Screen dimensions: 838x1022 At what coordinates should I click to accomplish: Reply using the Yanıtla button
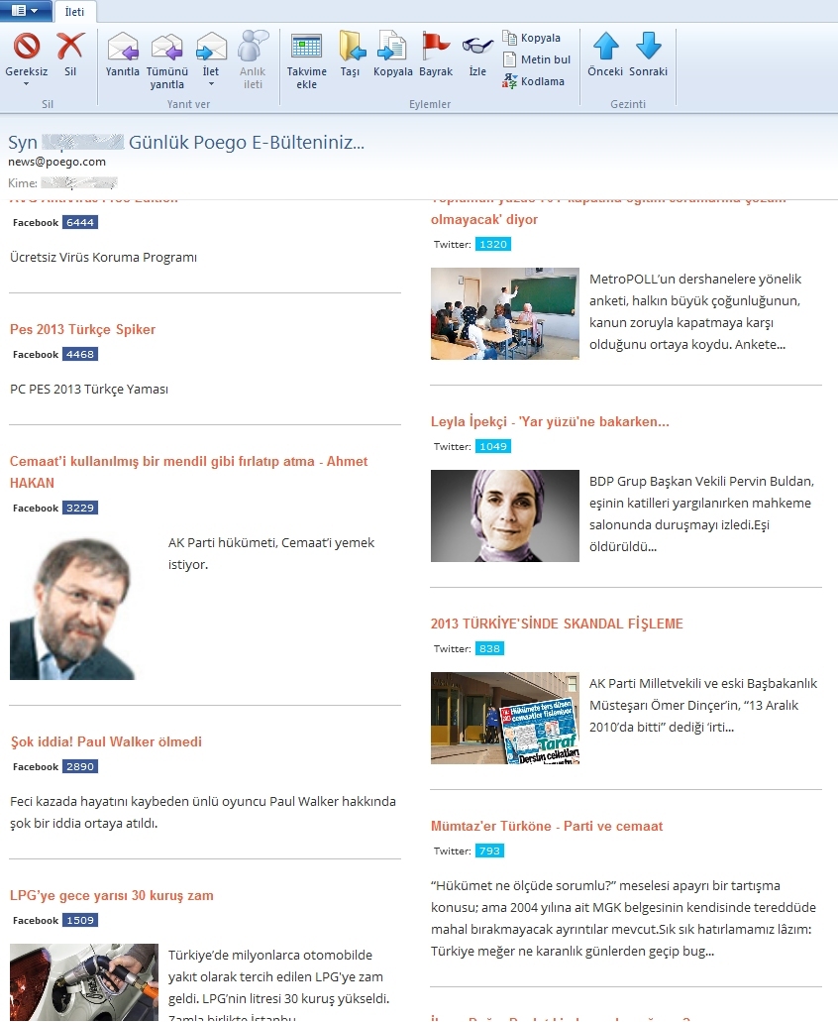[x=123, y=53]
